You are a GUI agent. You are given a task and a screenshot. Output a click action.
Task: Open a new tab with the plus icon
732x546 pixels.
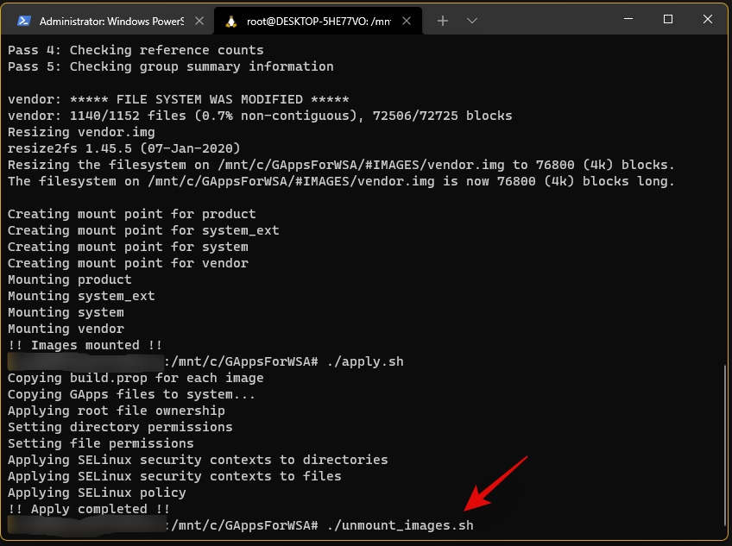[443, 20]
